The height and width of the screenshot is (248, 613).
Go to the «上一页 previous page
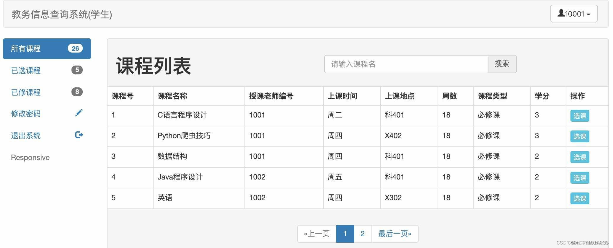317,234
